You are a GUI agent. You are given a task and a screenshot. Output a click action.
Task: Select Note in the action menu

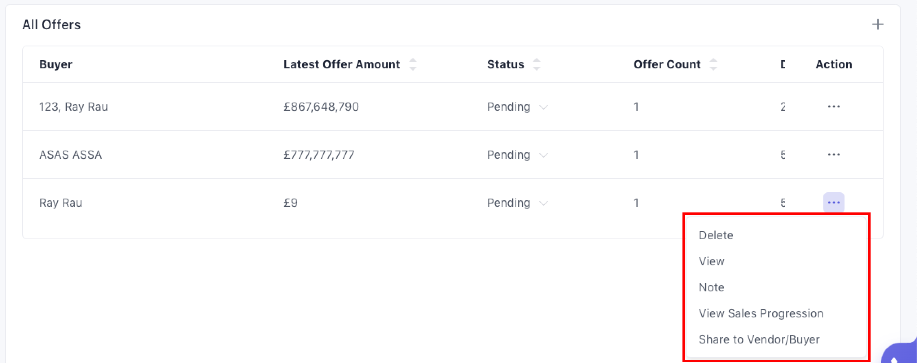coord(711,287)
